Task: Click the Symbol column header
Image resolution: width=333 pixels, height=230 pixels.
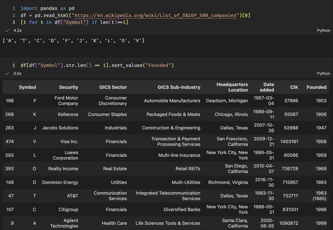Action: click(x=27, y=87)
